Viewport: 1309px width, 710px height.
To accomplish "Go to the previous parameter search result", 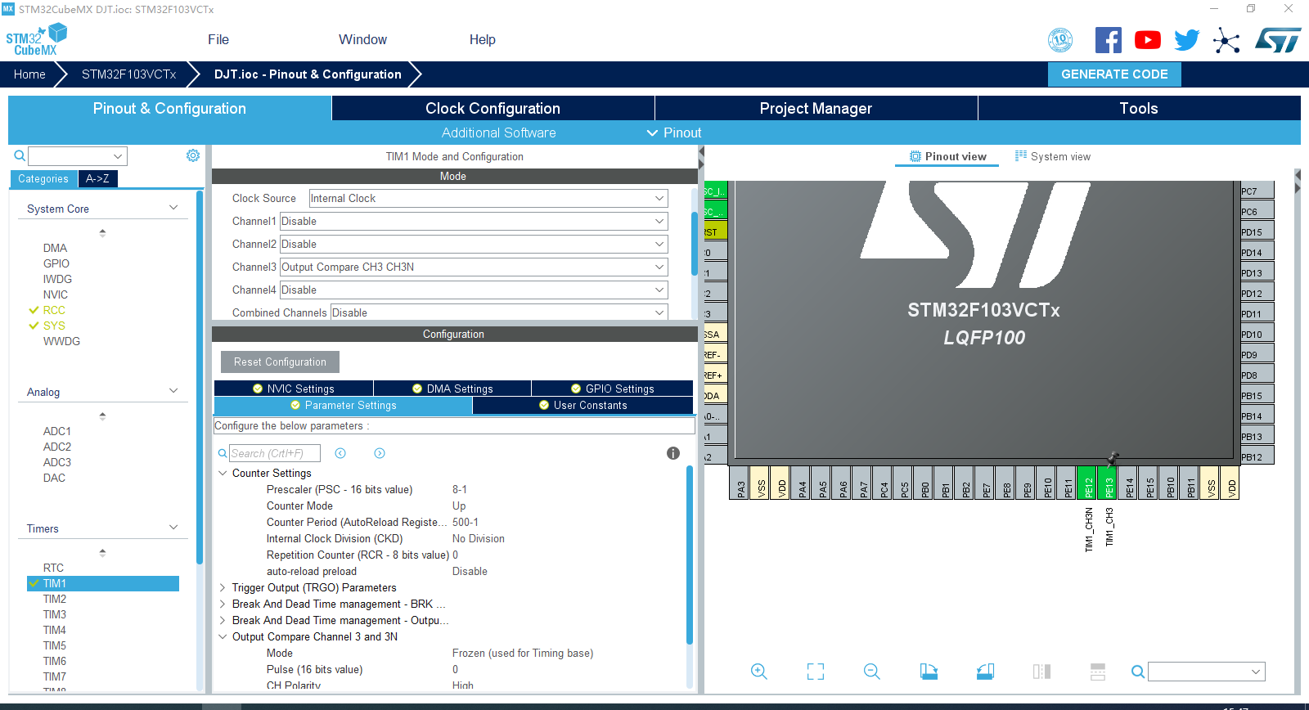I will 340,453.
